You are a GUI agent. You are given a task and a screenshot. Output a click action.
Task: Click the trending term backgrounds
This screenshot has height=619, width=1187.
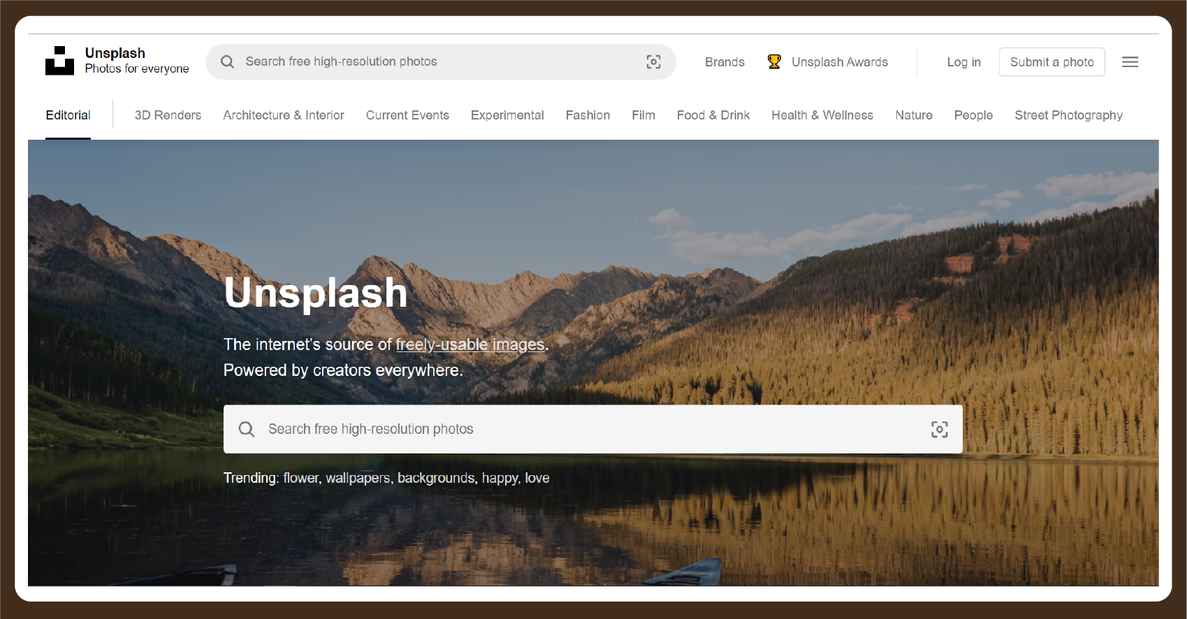click(436, 478)
